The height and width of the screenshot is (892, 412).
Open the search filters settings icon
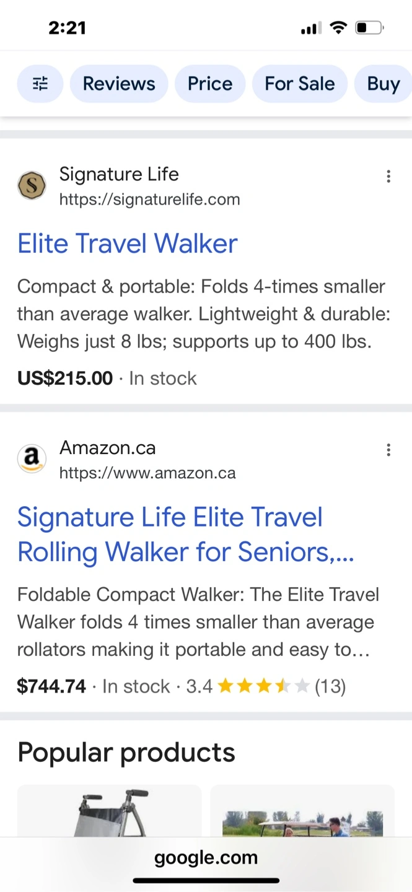coord(40,84)
